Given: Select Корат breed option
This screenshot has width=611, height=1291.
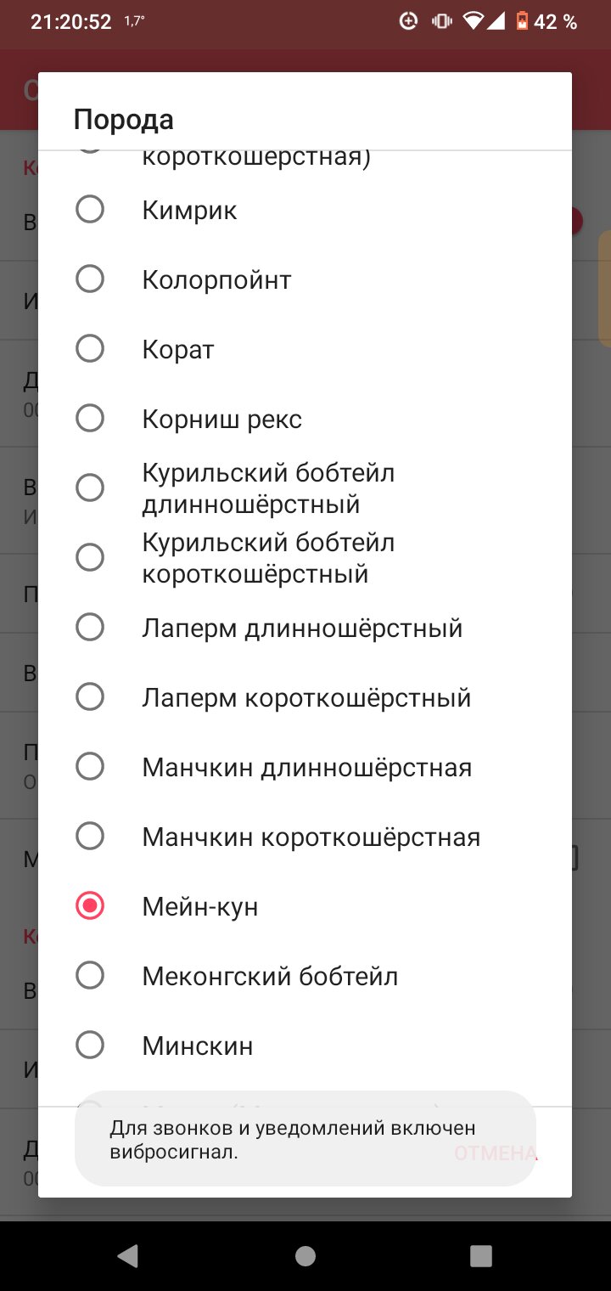Looking at the screenshot, I should tap(90, 349).
